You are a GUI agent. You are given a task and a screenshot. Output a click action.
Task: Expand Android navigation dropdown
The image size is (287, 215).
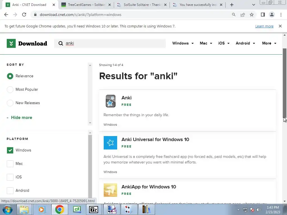245,43
